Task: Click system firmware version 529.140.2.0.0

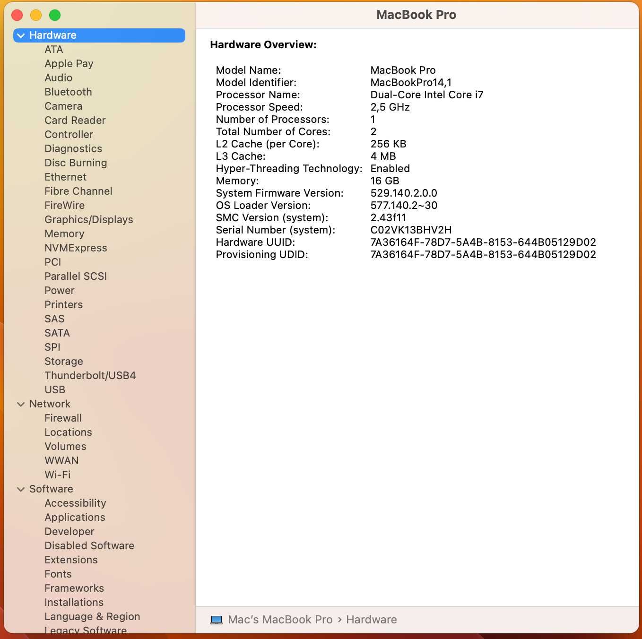Action: [x=404, y=193]
